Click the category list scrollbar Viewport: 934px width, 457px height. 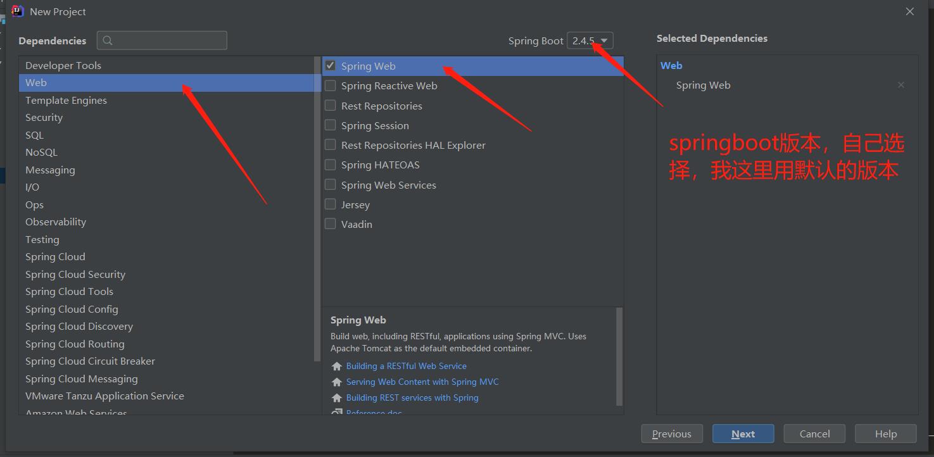317,209
